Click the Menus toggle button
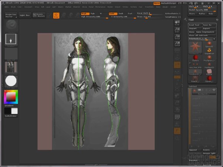The height and width of the screenshot is (167, 223). (x=157, y=3)
